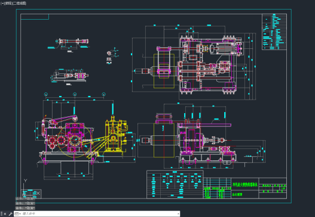The height and width of the screenshot is (217, 315).
Task: Open the viewport controls [-] menu
Action: point(2,4)
